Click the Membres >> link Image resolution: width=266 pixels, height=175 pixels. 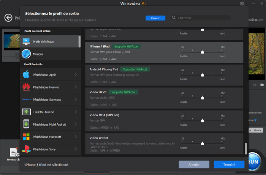pyautogui.click(x=255, y=19)
